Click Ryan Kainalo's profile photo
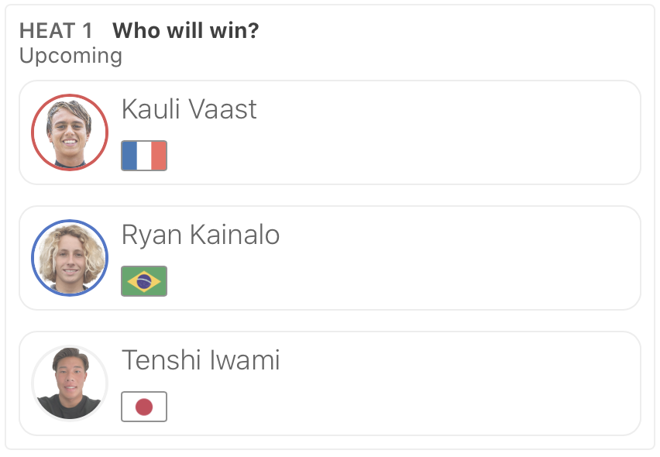Viewport: 660px width, 457px height. coord(70,258)
